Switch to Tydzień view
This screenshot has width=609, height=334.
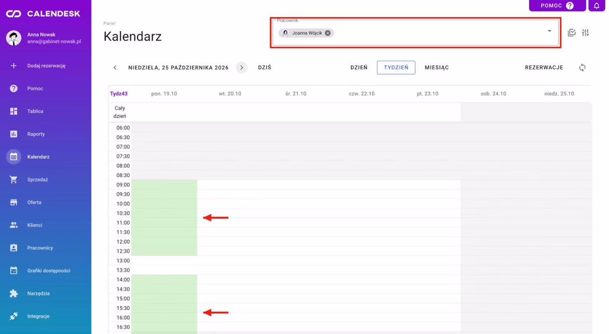(396, 68)
